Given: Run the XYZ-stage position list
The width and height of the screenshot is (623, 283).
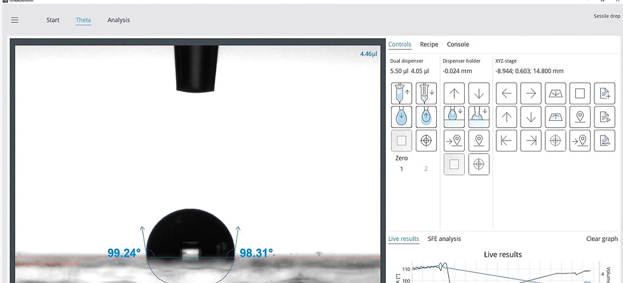Looking at the screenshot, I should [x=605, y=117].
